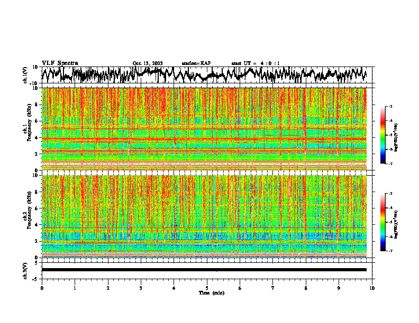Click the "-10" tick on ch.1 voltage axis
Viewport: 419px width, 323px height.
point(34,83)
